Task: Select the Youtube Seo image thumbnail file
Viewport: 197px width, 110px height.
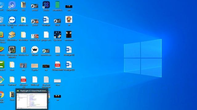Action: pos(35,36)
